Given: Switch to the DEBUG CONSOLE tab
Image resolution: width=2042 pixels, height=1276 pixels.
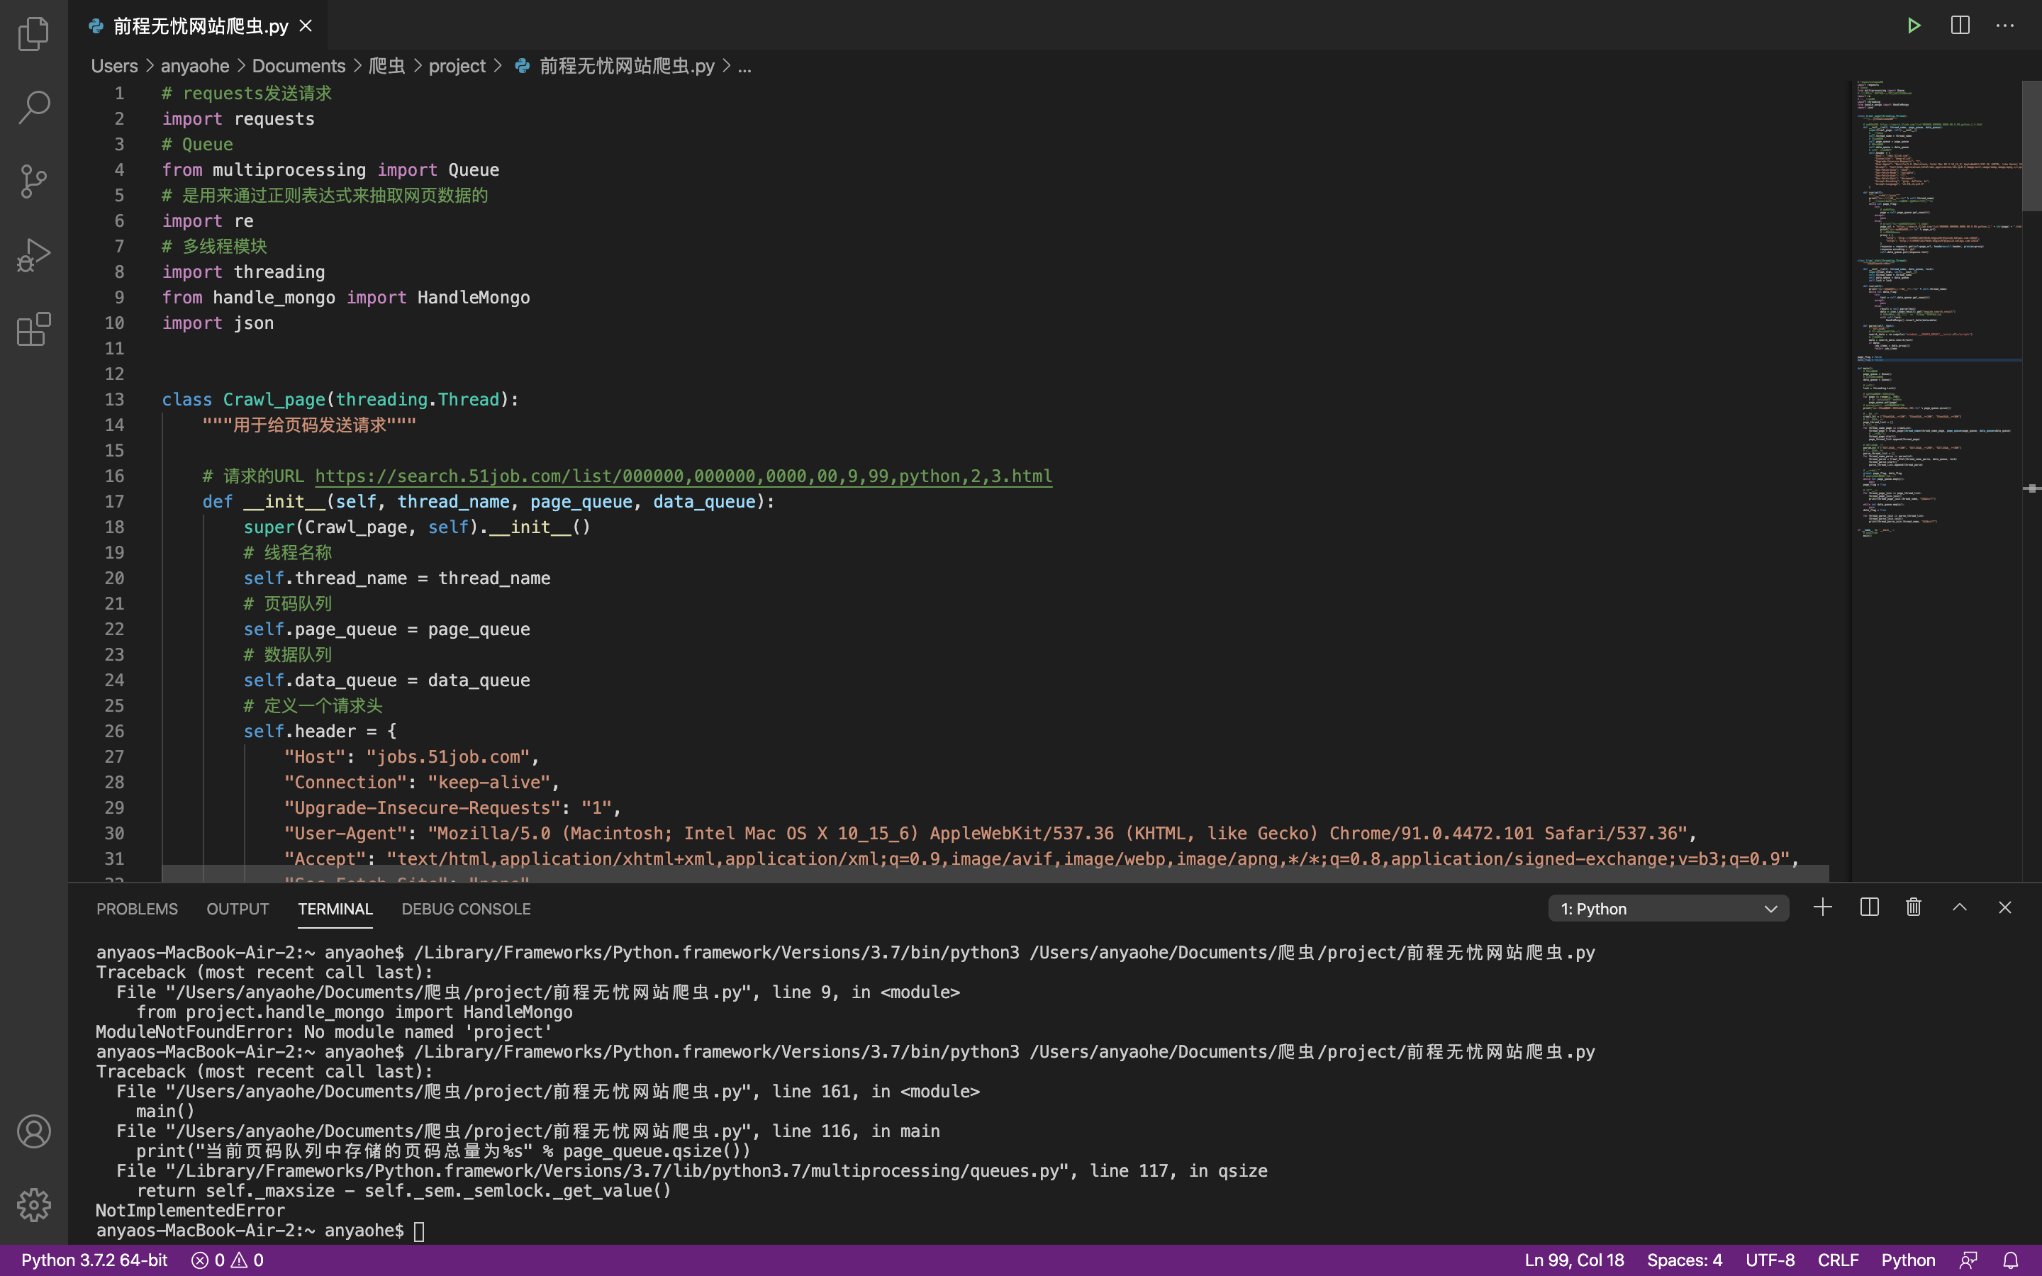Looking at the screenshot, I should [x=466, y=909].
